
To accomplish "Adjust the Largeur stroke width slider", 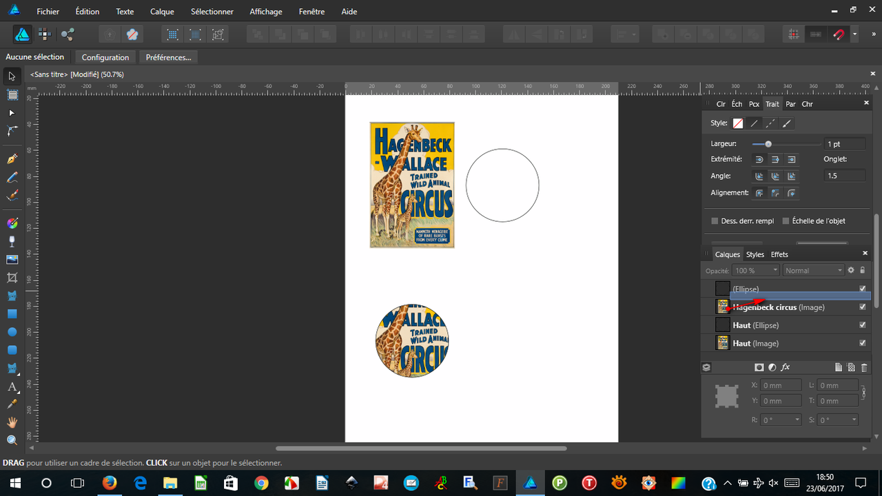I will point(768,144).
